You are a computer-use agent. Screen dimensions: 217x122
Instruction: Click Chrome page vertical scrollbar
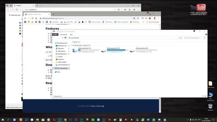[x=160, y=68]
